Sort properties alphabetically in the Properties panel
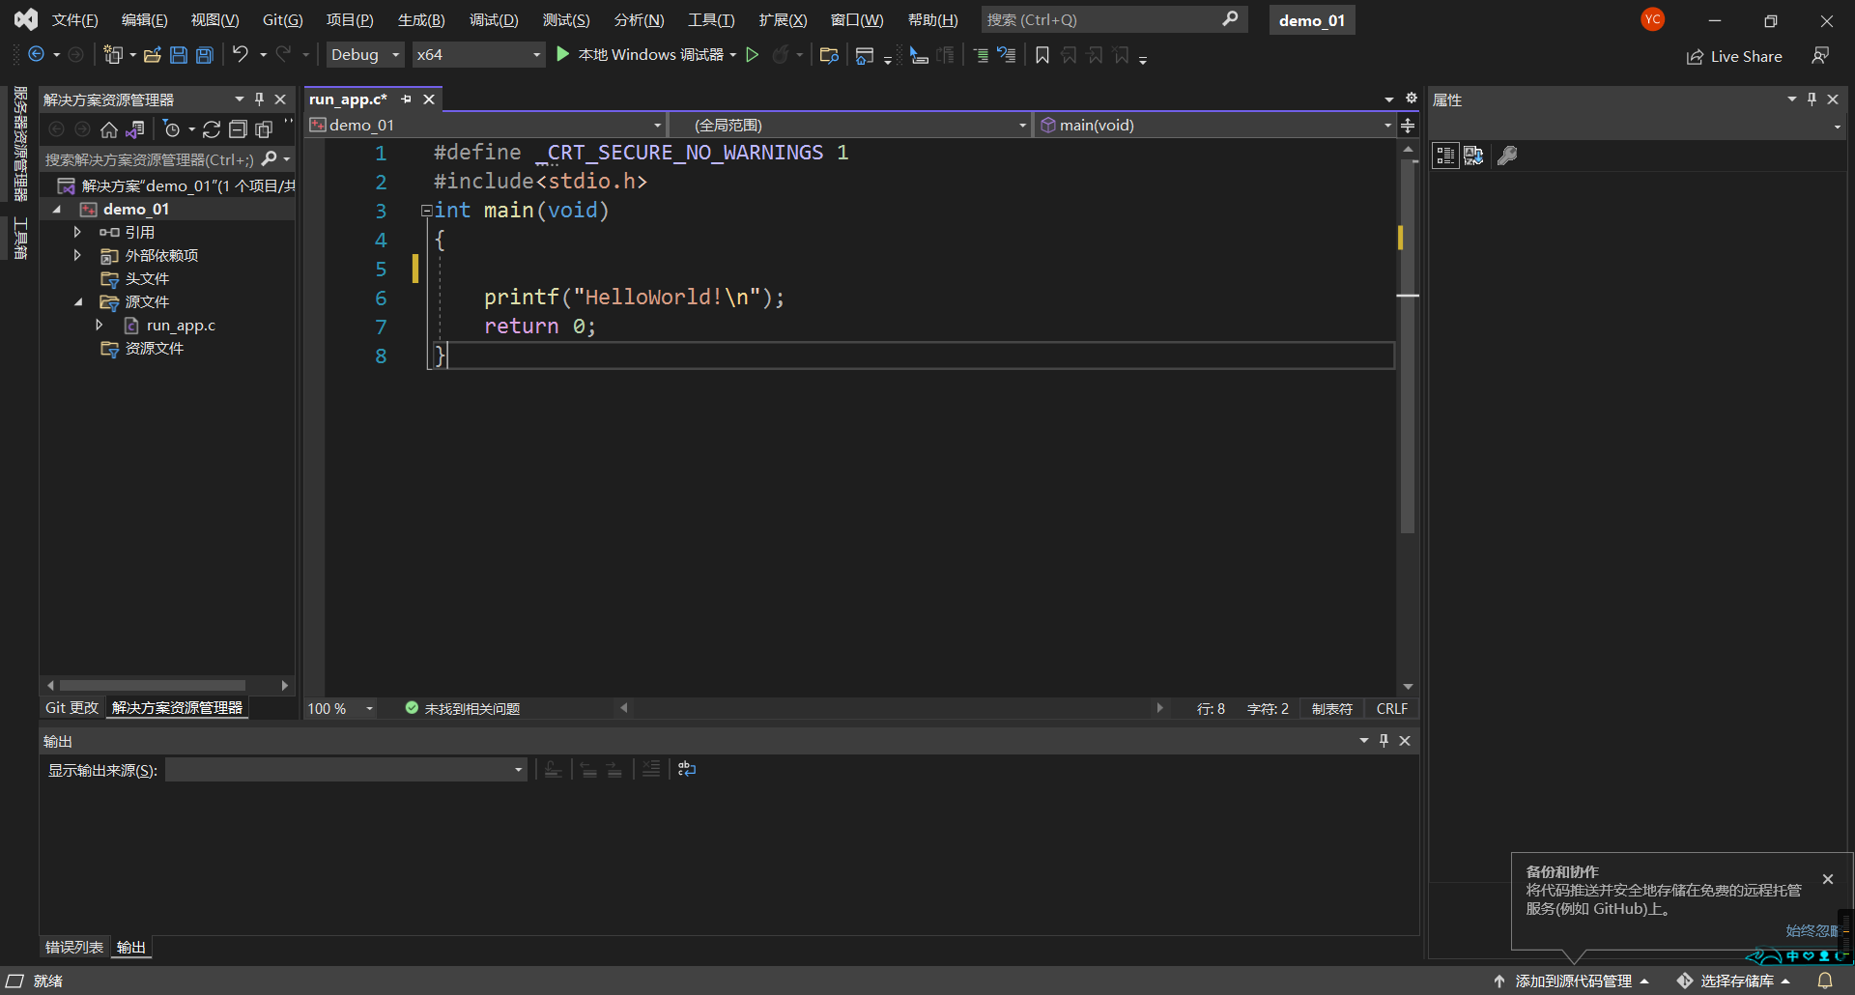The height and width of the screenshot is (995, 1855). (1473, 156)
